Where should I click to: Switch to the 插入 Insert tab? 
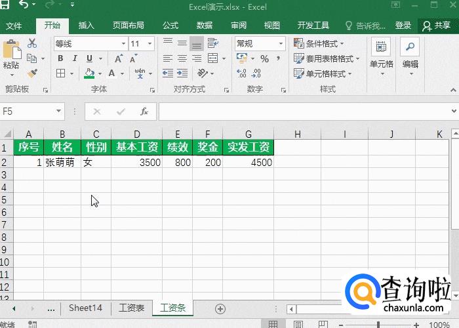point(86,26)
